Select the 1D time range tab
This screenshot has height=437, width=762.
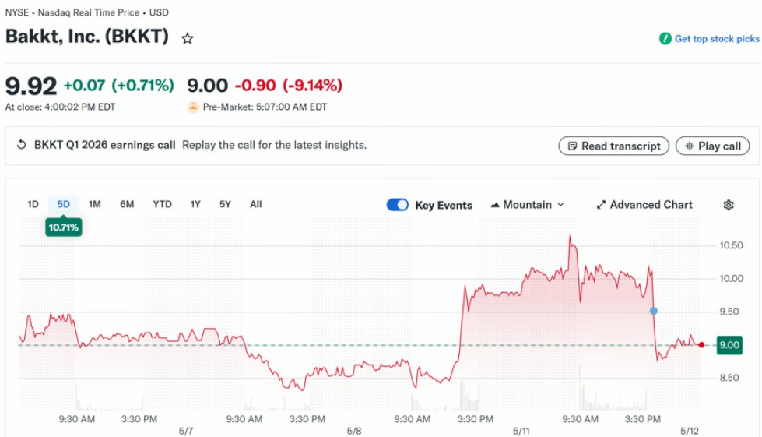point(33,204)
